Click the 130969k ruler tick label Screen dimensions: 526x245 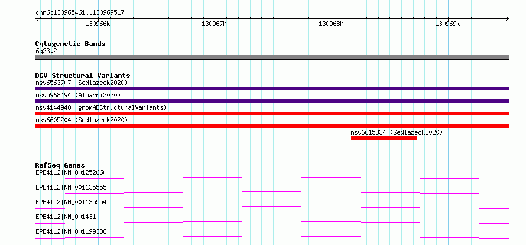448,24
